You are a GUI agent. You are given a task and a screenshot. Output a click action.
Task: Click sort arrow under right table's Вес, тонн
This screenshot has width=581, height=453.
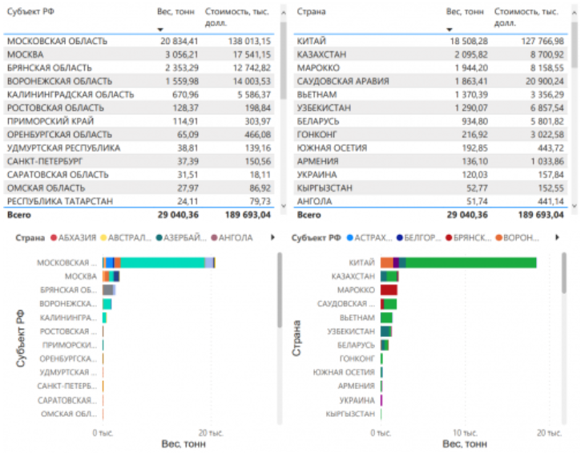[450, 29]
